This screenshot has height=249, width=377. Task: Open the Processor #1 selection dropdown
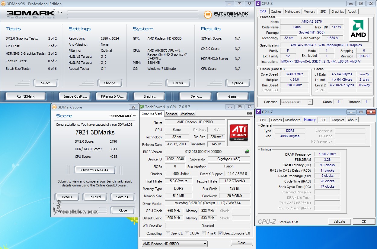tap(296, 102)
